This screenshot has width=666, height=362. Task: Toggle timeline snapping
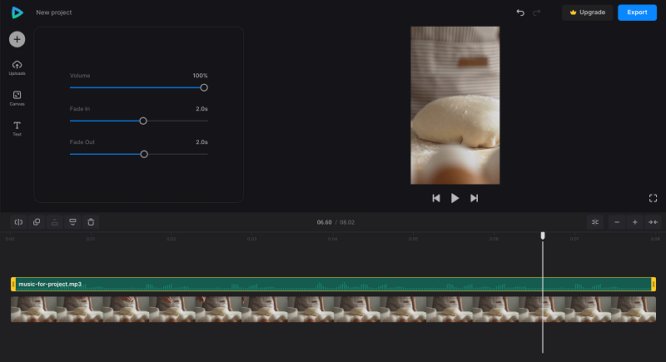tap(595, 222)
